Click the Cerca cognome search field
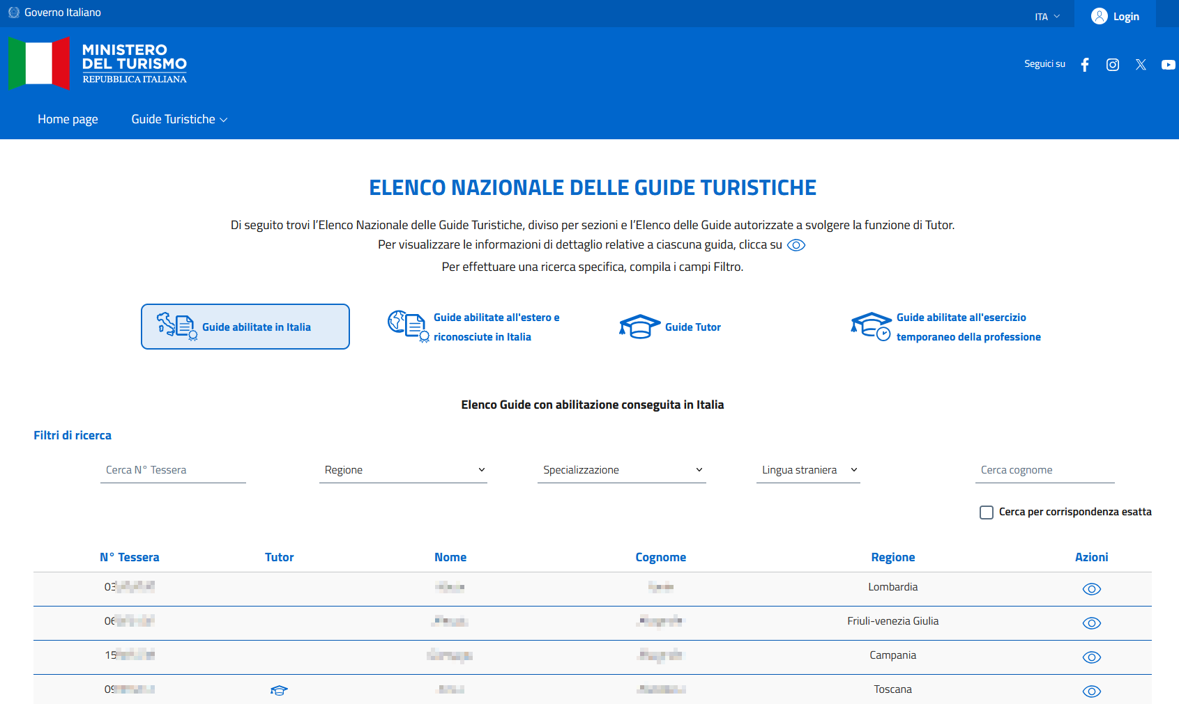This screenshot has width=1179, height=704. 1044,470
